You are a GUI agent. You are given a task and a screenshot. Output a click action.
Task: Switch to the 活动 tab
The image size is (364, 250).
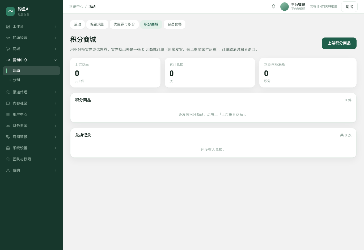point(77,24)
